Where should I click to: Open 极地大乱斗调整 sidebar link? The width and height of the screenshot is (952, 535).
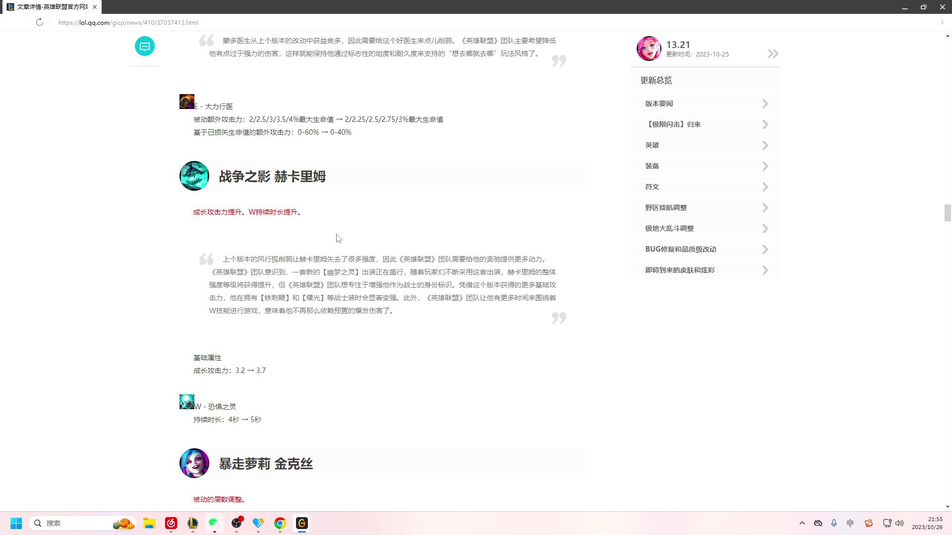point(705,228)
